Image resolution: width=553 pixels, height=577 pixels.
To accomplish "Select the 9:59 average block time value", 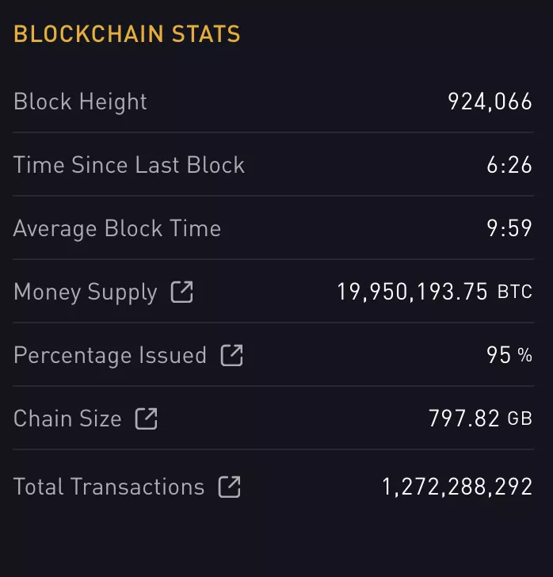I will click(509, 228).
